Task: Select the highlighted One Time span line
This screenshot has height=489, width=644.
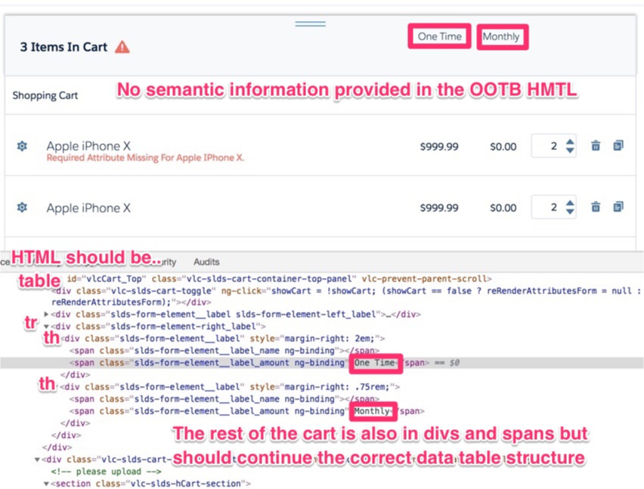Action: (x=227, y=363)
